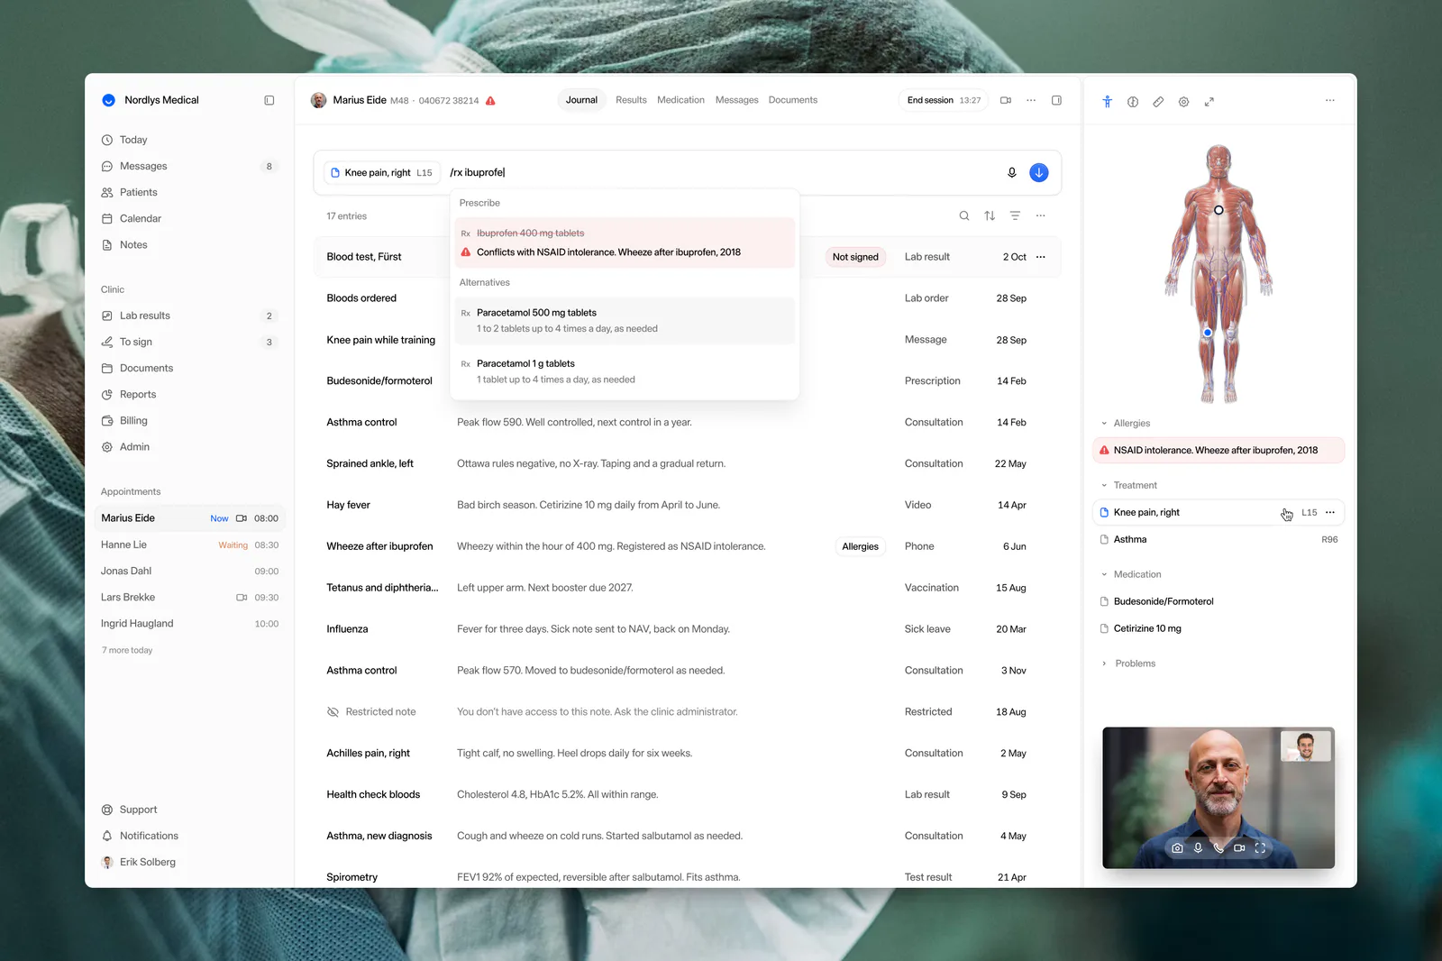
Task: Collapse the left sidebar panel icon
Action: (x=269, y=100)
